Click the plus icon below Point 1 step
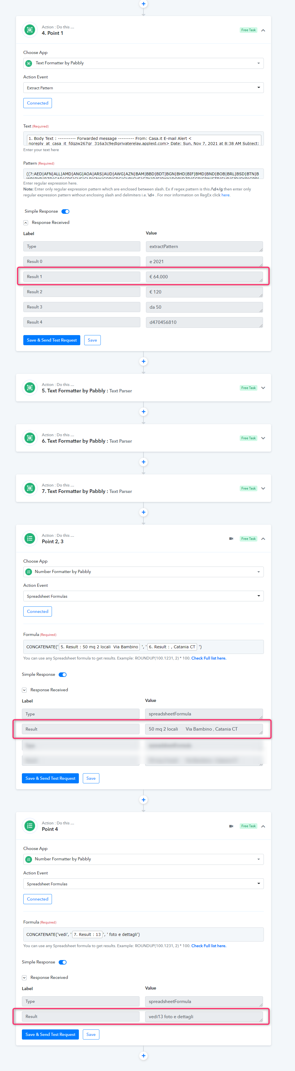This screenshot has width=295, height=1071. tap(143, 361)
